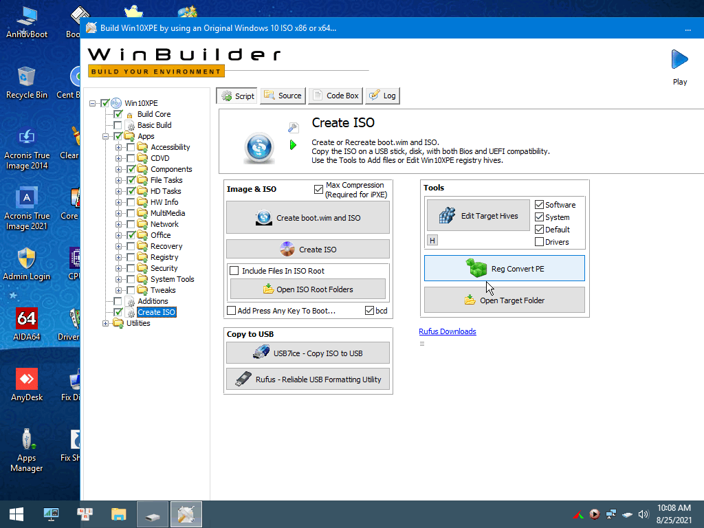Open AnhdvBoot desktop icon

click(x=27, y=21)
